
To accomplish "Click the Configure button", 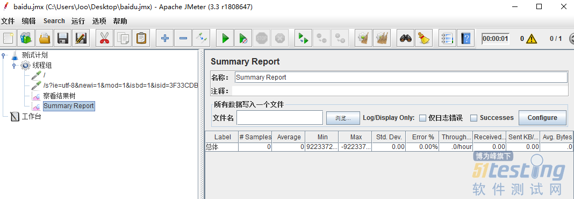I will point(542,118).
